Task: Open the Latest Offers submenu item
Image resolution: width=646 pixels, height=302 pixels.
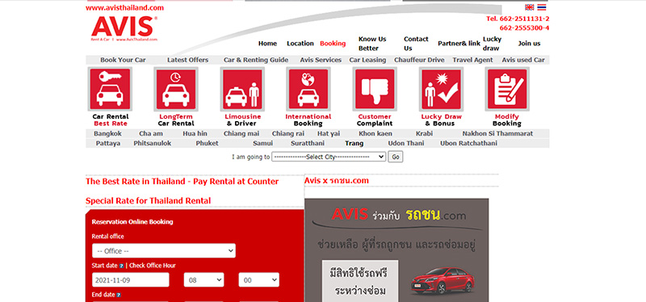Action: (188, 60)
